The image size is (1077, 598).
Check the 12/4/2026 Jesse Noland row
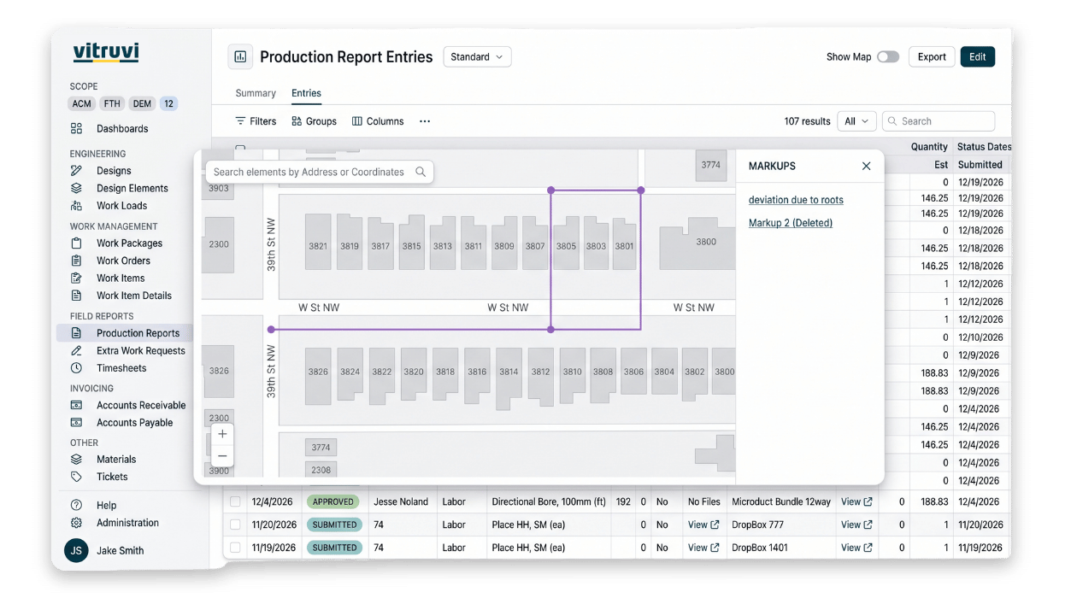pos(235,502)
